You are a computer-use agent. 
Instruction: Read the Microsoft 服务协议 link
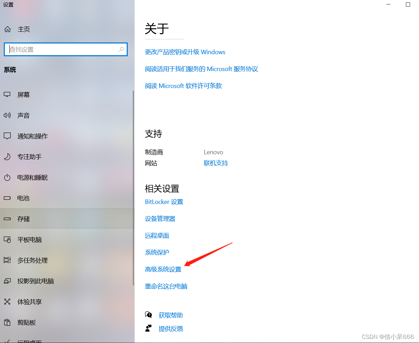click(201, 69)
